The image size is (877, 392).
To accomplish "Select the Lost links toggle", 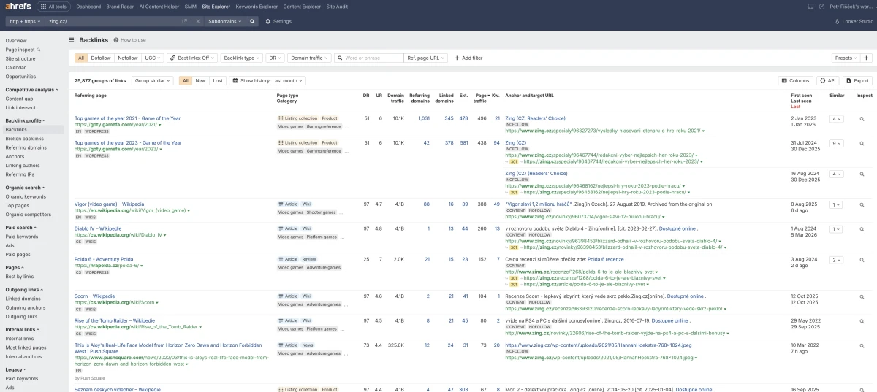I will point(218,81).
